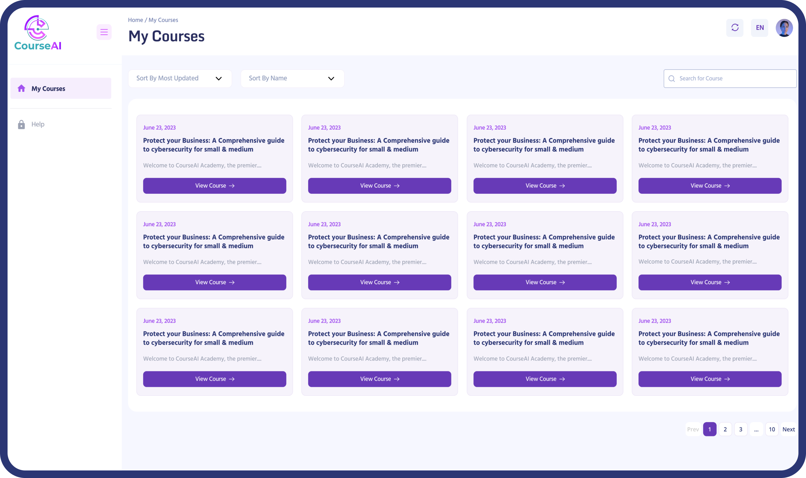Image resolution: width=806 pixels, height=478 pixels.
Task: Click the search magnifier icon
Action: pos(672,79)
